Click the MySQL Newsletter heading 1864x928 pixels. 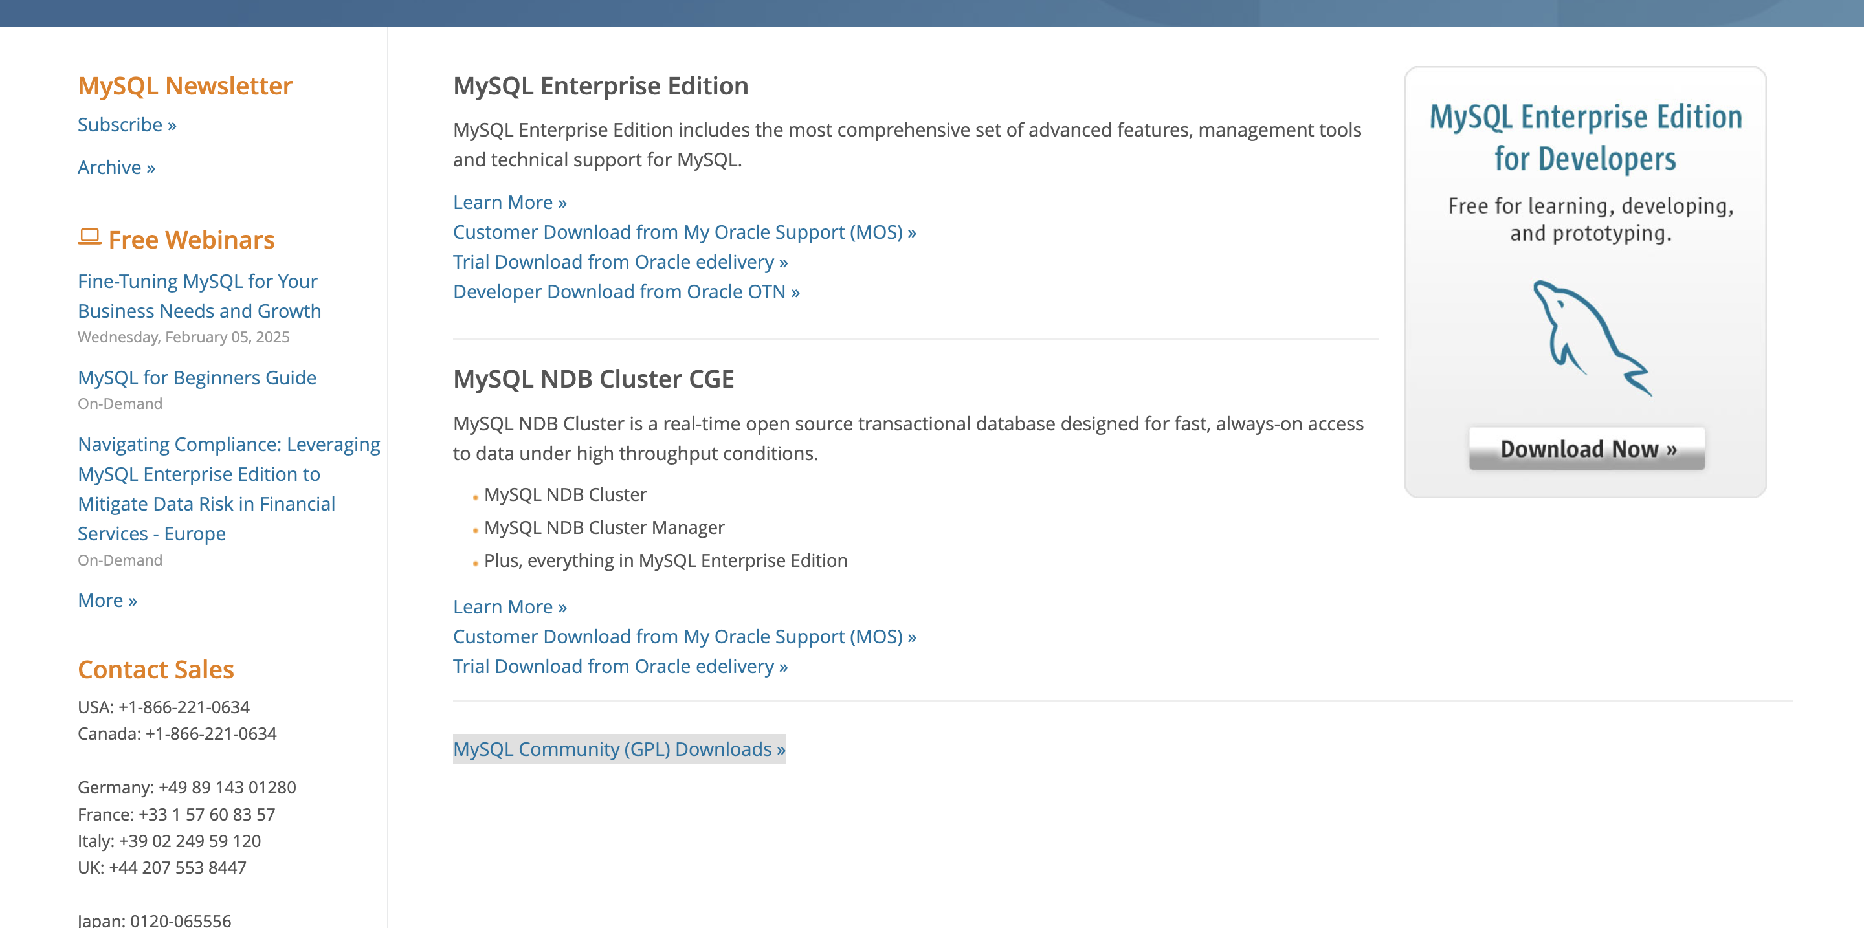click(x=184, y=86)
